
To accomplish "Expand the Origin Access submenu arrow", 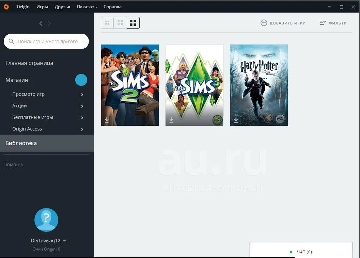I will coord(82,129).
